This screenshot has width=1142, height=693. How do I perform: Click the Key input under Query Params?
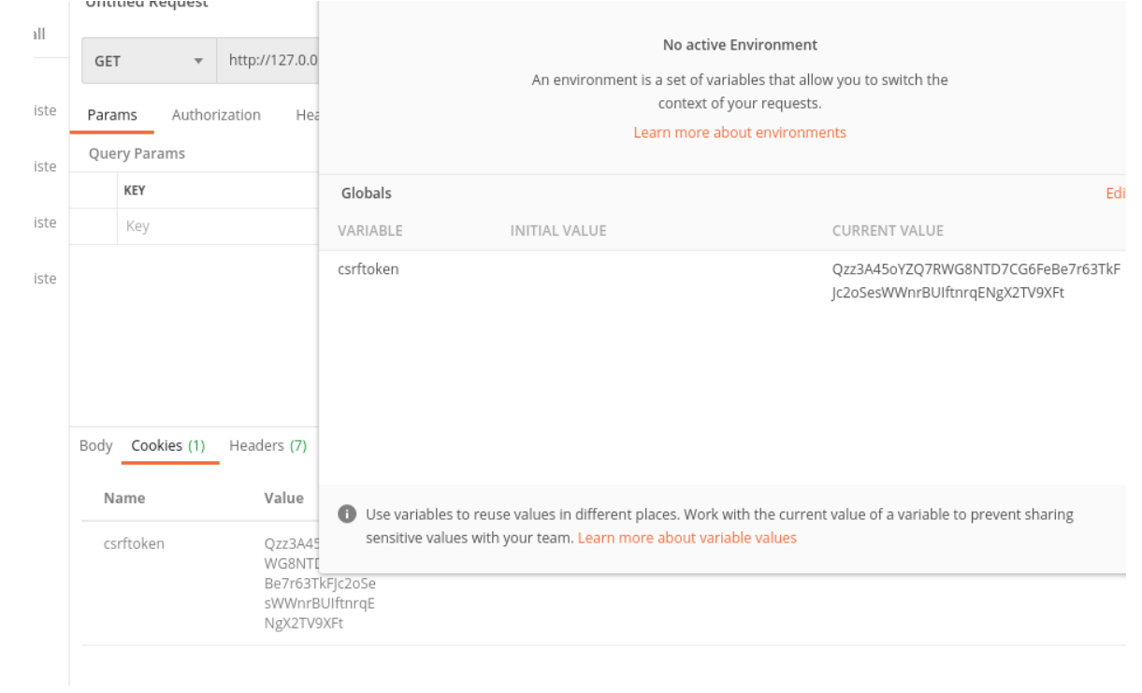pyautogui.click(x=187, y=225)
